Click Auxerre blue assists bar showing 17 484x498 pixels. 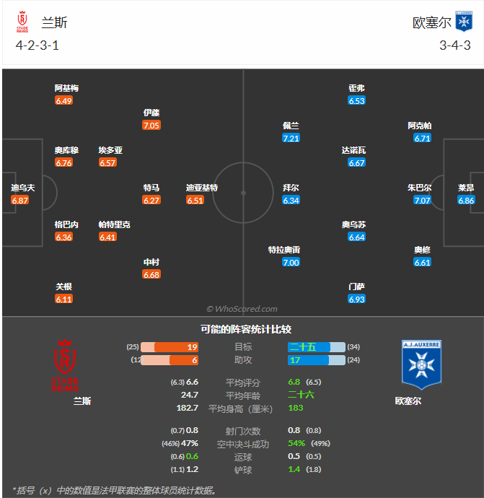click(309, 359)
